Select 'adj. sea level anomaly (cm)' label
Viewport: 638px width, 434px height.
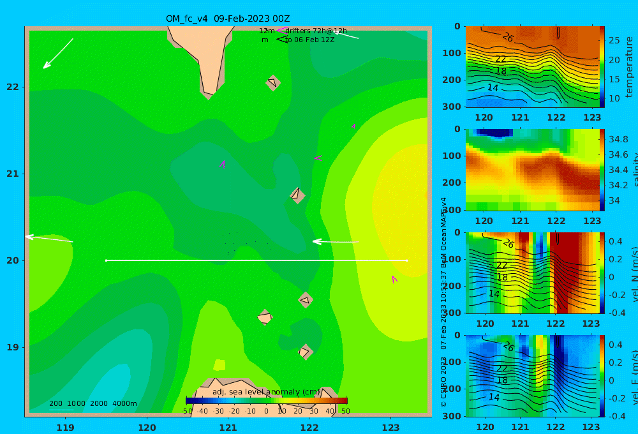[267, 392]
